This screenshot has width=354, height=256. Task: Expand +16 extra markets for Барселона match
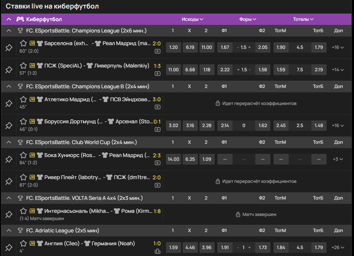pyautogui.click(x=338, y=47)
